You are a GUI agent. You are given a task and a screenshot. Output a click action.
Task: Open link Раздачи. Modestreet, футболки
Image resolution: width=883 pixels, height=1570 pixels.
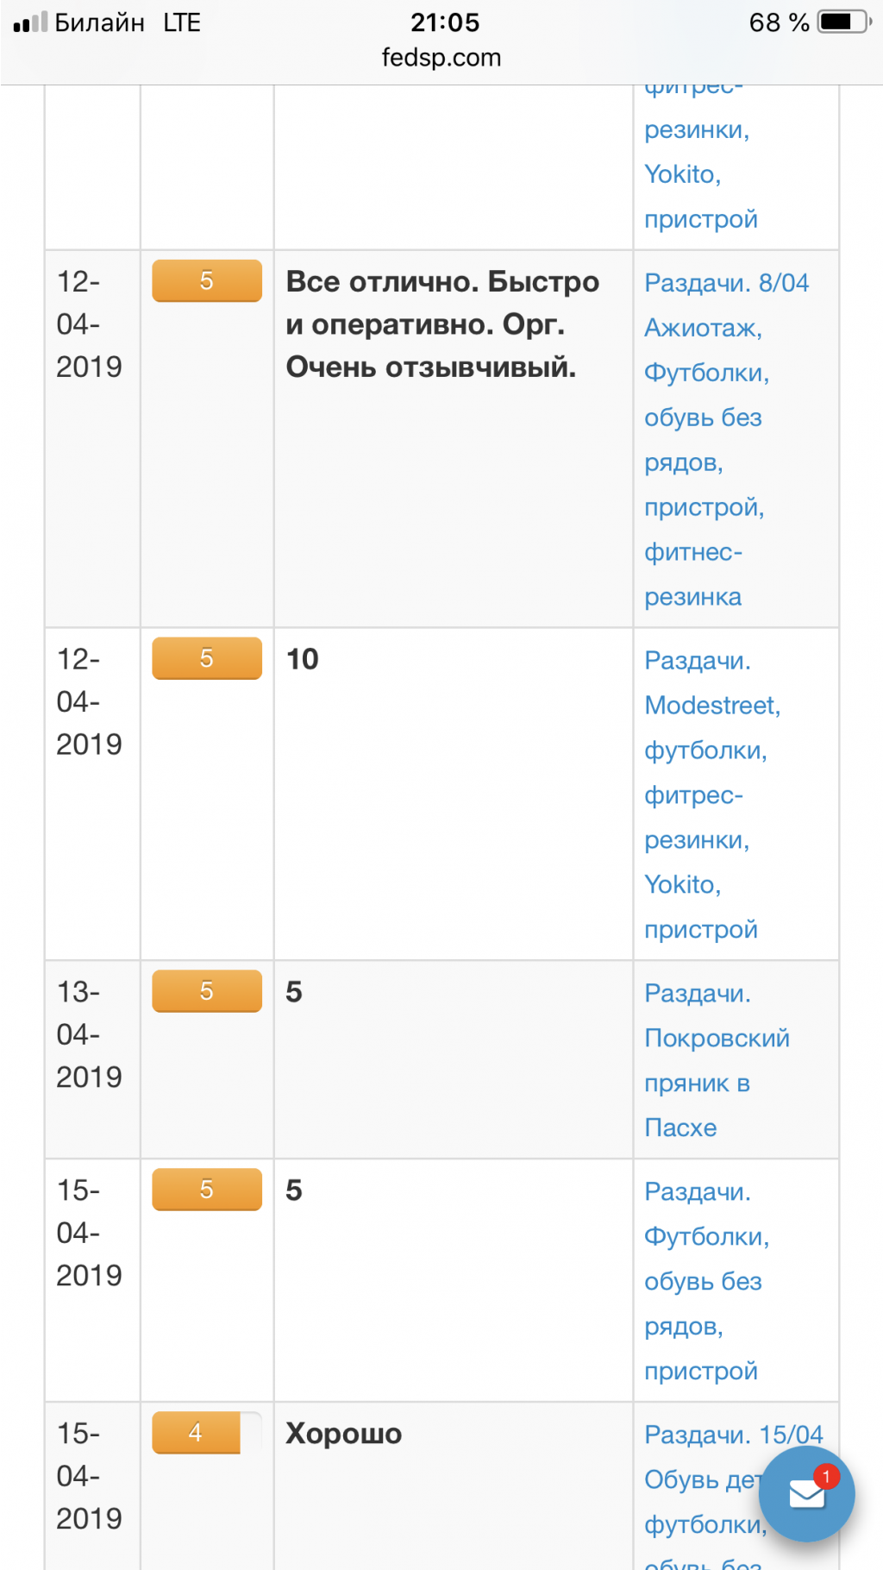pyautogui.click(x=712, y=794)
